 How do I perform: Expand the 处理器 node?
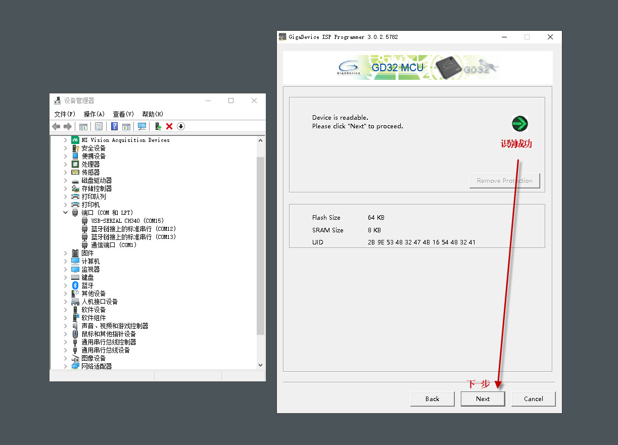pyautogui.click(x=65, y=164)
